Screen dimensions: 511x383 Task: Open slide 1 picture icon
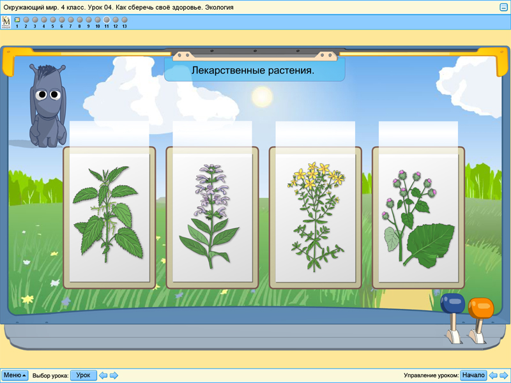click(17, 20)
